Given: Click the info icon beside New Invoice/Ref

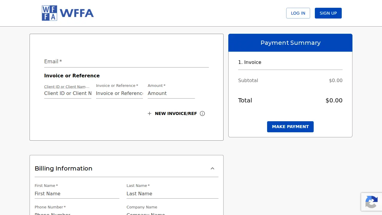Looking at the screenshot, I should coord(202,113).
